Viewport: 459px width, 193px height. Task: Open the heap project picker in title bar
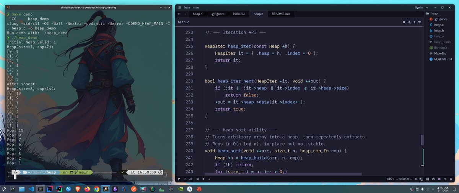[187, 7]
